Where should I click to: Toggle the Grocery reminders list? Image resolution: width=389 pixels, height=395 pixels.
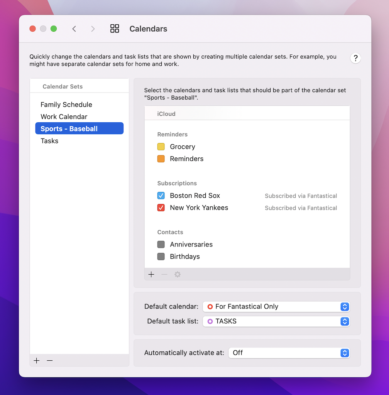[x=161, y=147]
